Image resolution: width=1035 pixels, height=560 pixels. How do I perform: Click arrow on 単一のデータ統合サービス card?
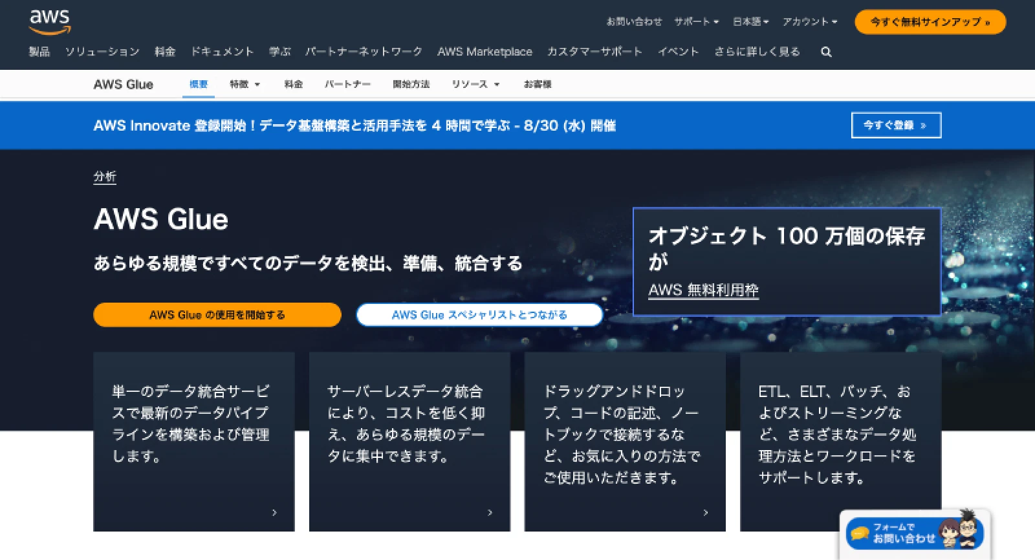(274, 512)
